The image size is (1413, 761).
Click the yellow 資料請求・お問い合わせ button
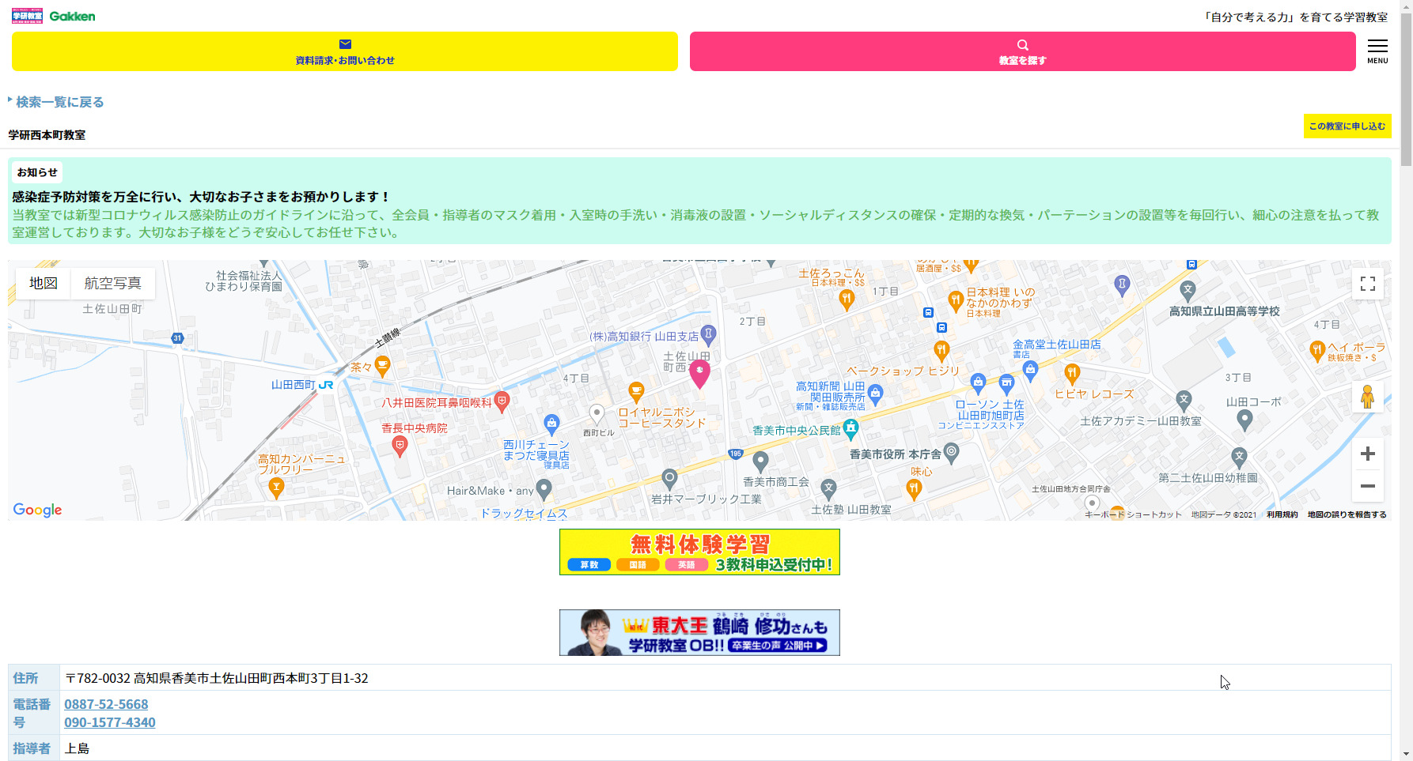345,51
